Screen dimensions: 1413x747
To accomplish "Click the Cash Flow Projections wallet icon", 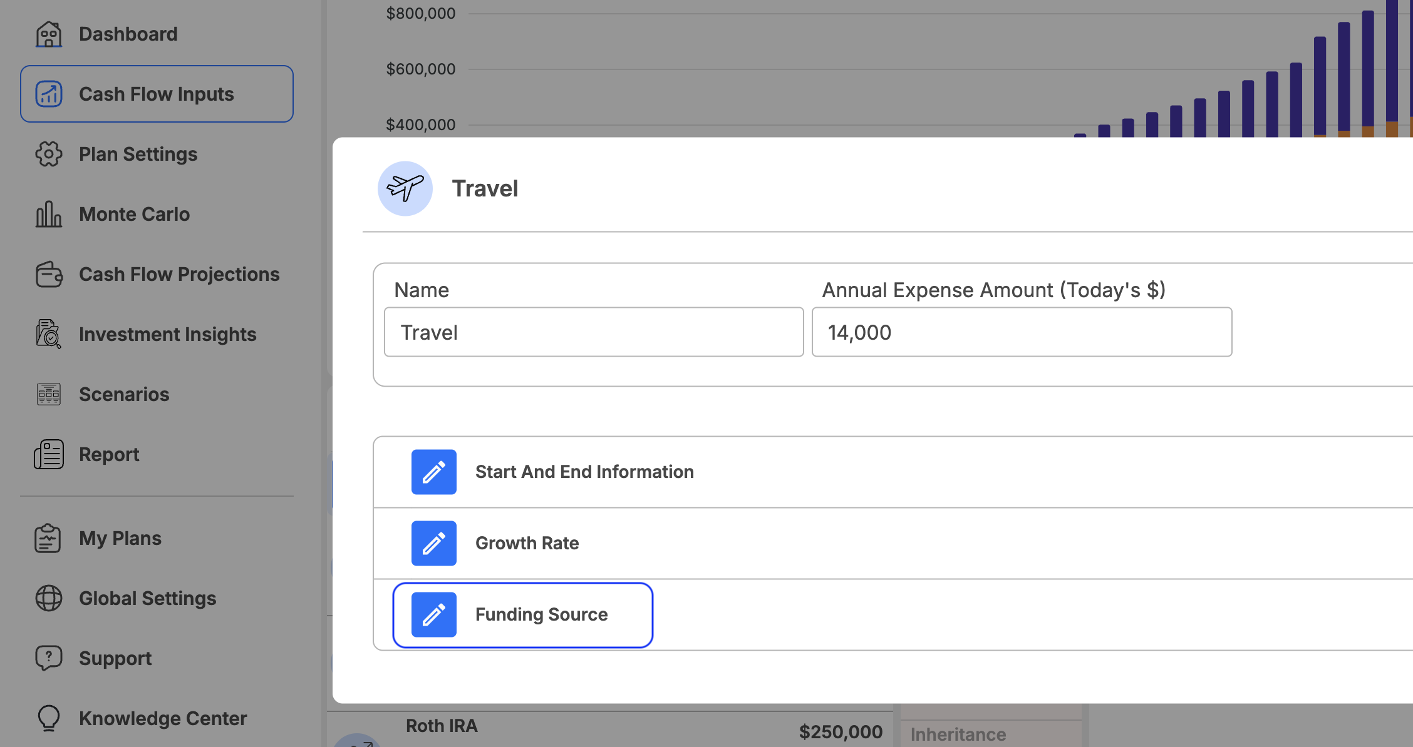I will pyautogui.click(x=48, y=274).
